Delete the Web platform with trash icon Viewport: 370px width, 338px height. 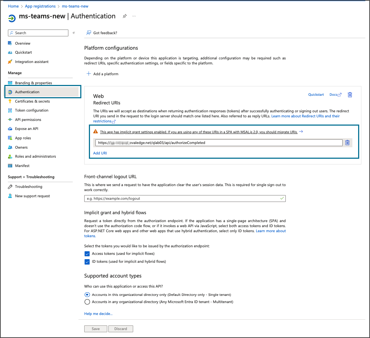350,95
